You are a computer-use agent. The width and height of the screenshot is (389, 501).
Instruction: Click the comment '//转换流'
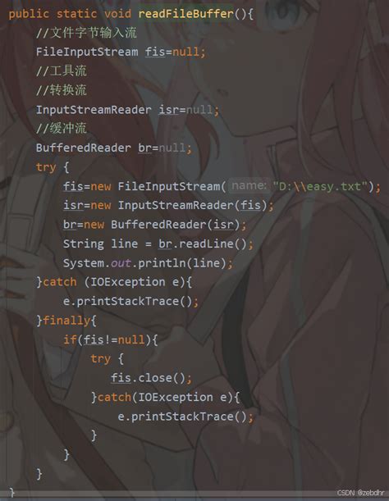click(x=61, y=90)
